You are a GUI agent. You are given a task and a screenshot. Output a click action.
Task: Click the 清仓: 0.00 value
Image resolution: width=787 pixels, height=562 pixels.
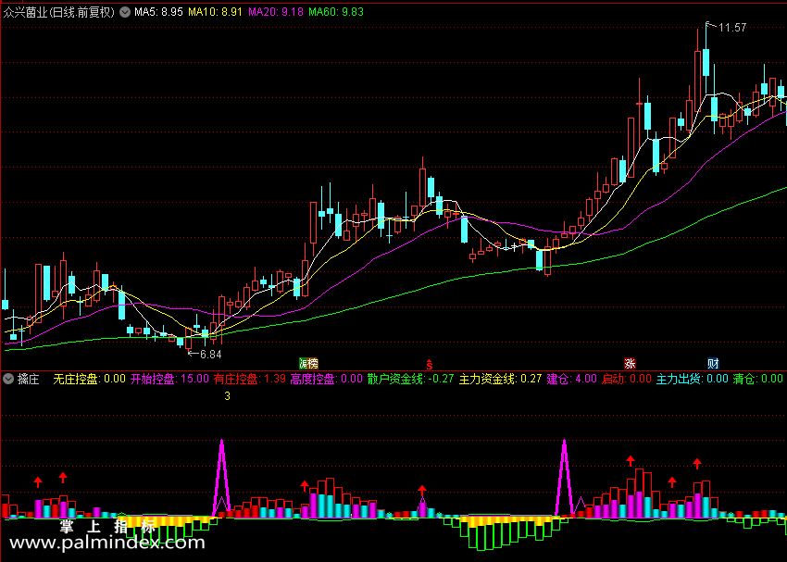click(x=758, y=379)
